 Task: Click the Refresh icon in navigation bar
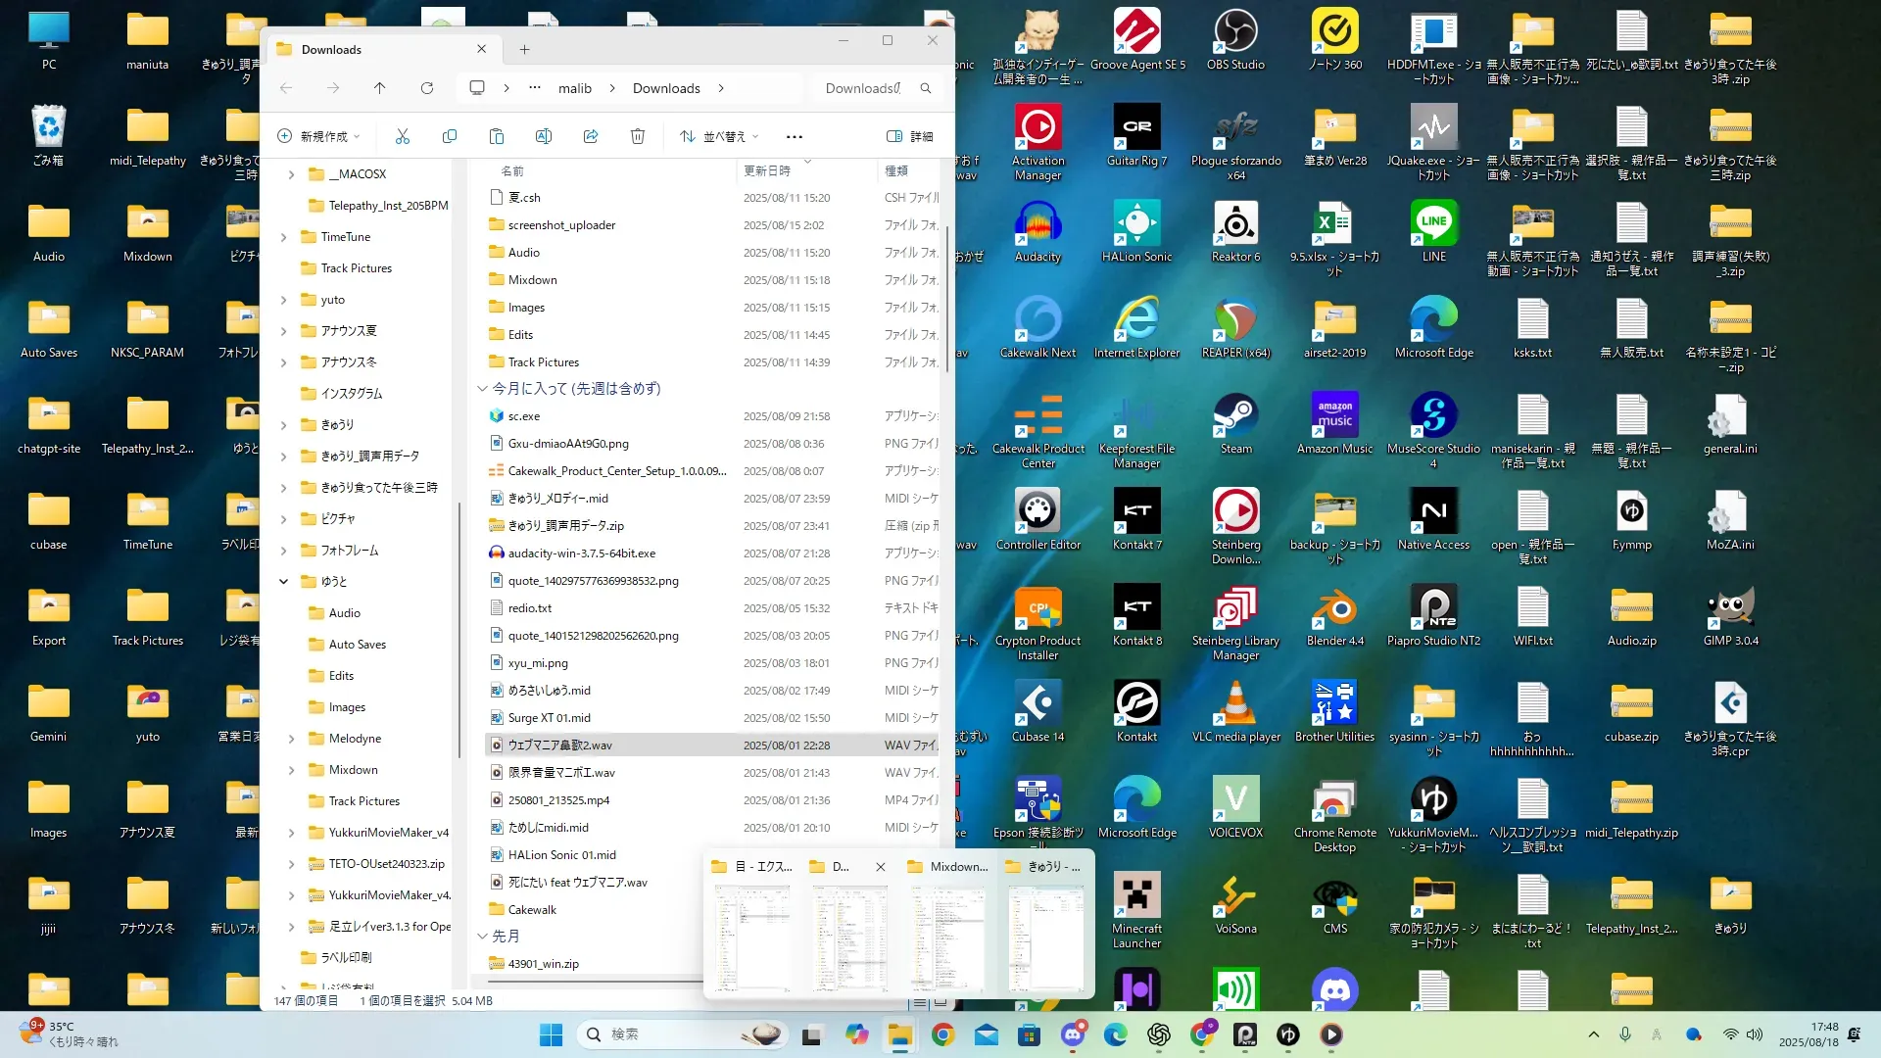tap(427, 88)
